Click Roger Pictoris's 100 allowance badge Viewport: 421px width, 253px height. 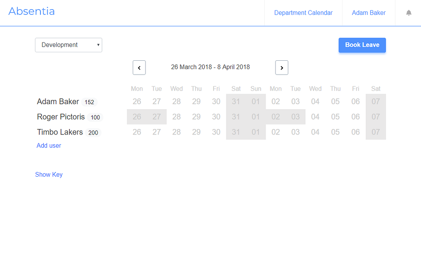[95, 117]
